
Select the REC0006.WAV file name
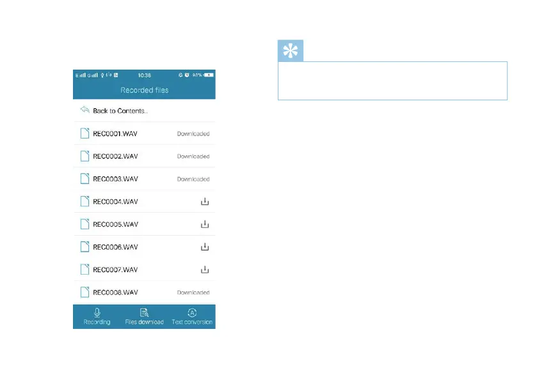click(x=115, y=247)
